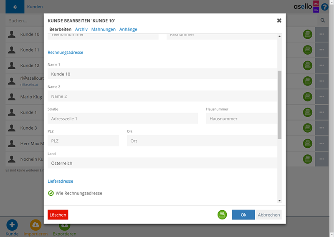
Task: Click the help question mark icon
Action: click(x=325, y=7)
